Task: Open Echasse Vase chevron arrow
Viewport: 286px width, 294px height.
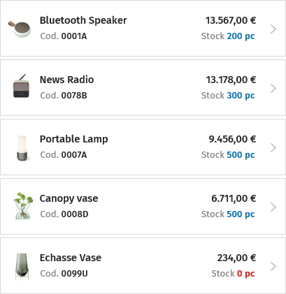Action: tap(273, 267)
